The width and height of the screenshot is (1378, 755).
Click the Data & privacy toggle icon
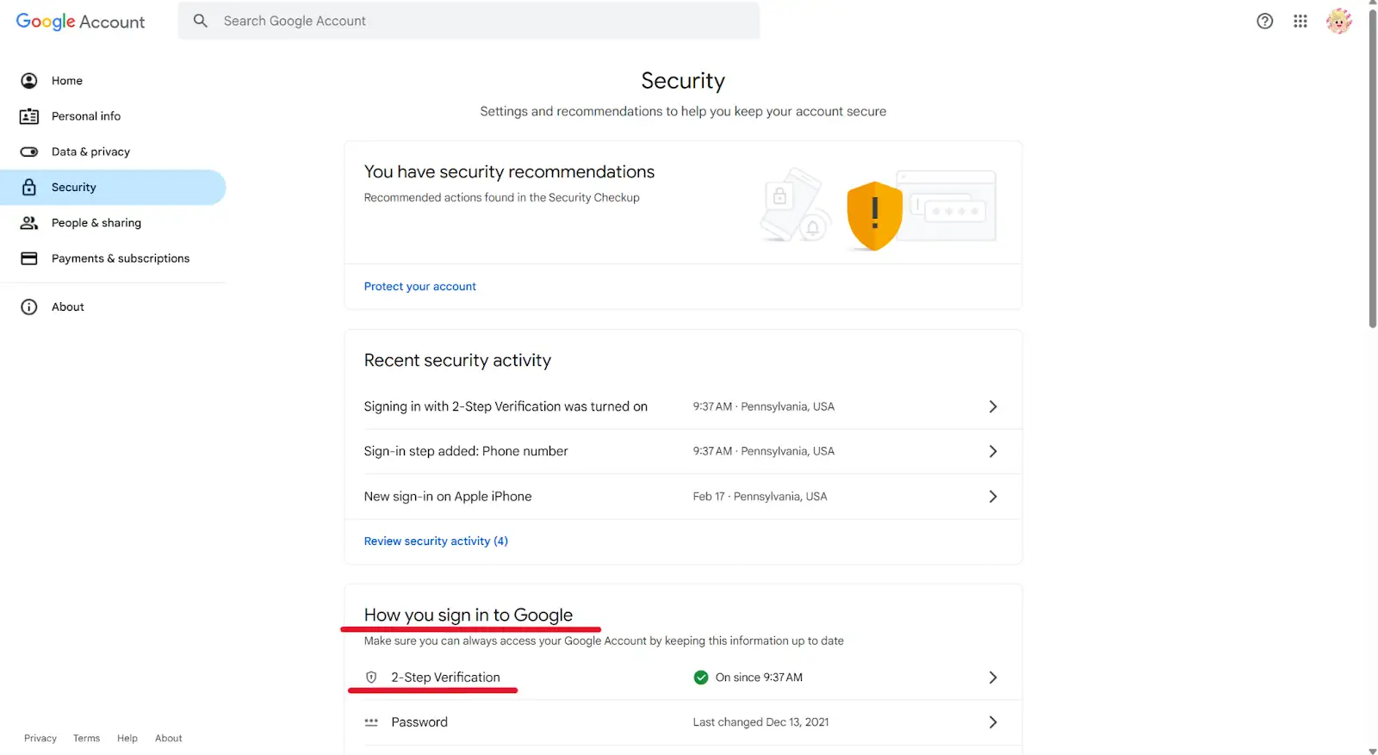[x=29, y=152]
